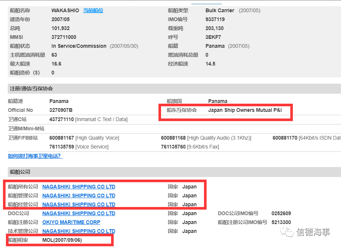Screen dimensions: 341x247
Task: Open the OKIYO MARITIME CORP link
Action: click(x=71, y=223)
